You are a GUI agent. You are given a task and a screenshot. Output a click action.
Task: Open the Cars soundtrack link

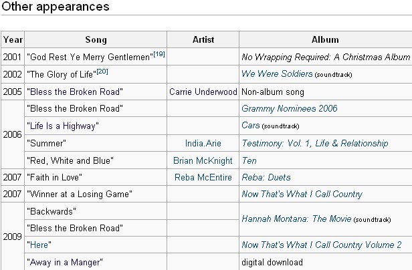tap(251, 125)
